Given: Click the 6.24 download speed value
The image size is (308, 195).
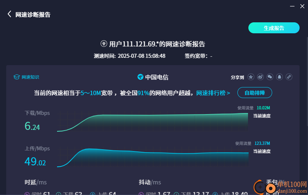Looking at the screenshot, I should [x=32, y=126].
